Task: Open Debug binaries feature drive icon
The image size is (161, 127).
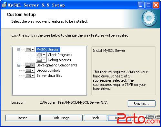Action: [41, 60]
